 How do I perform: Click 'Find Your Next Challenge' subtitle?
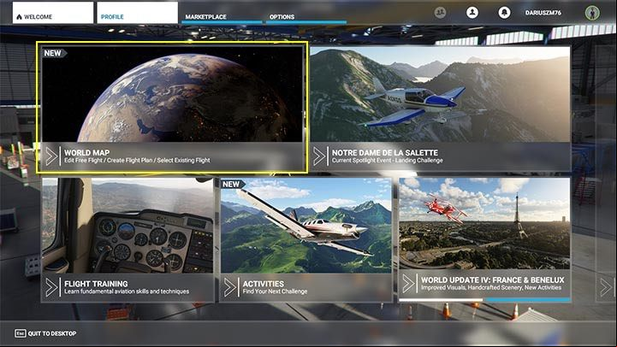tap(275, 291)
